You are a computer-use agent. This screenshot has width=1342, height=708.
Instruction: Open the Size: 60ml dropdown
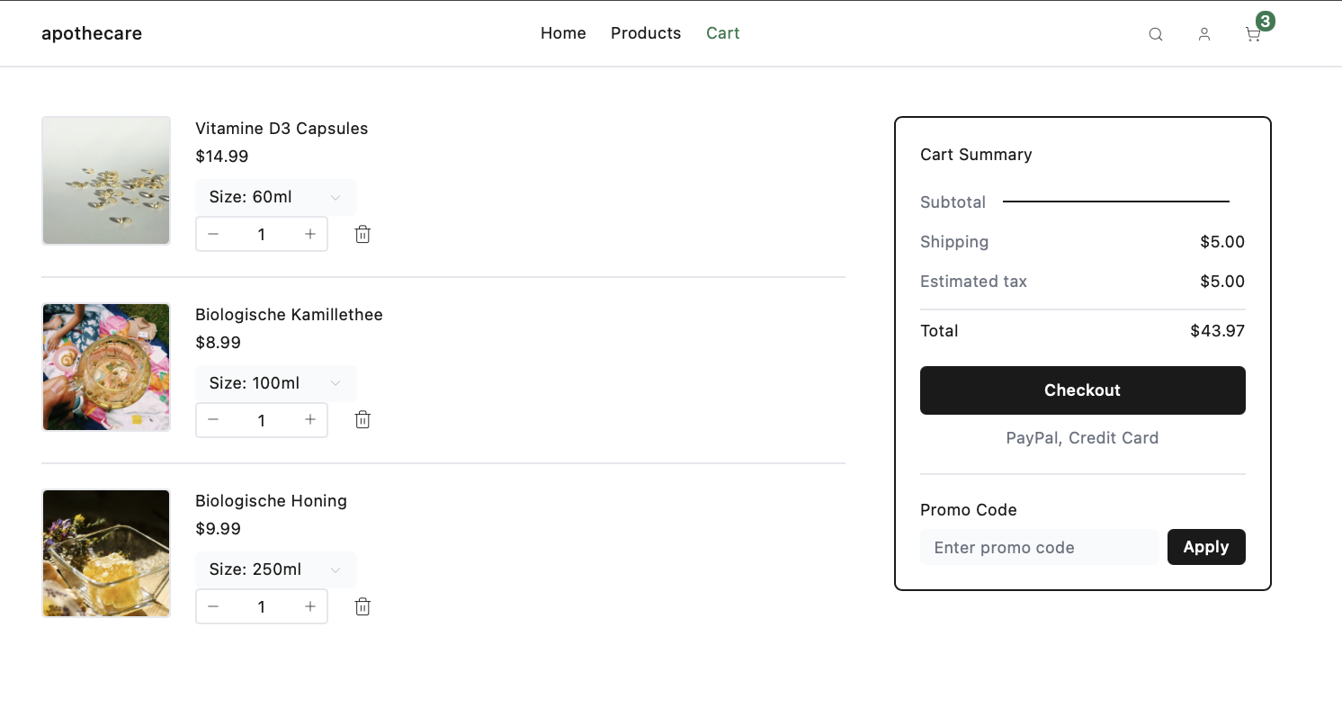[275, 197]
